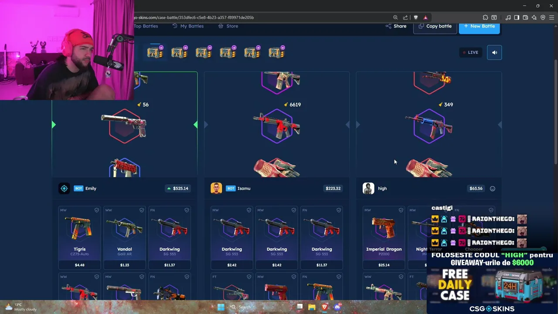Screen dimensions: 558x314
Task: Open the weather widget showing 13°C
Action: pos(21,307)
